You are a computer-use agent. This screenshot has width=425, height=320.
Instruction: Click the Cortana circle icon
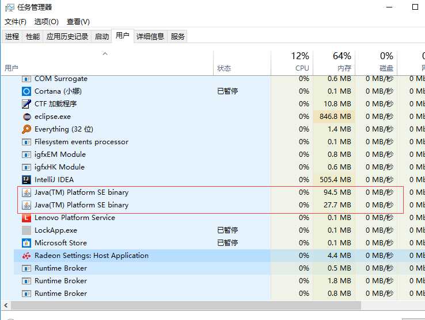pyautogui.click(x=26, y=91)
